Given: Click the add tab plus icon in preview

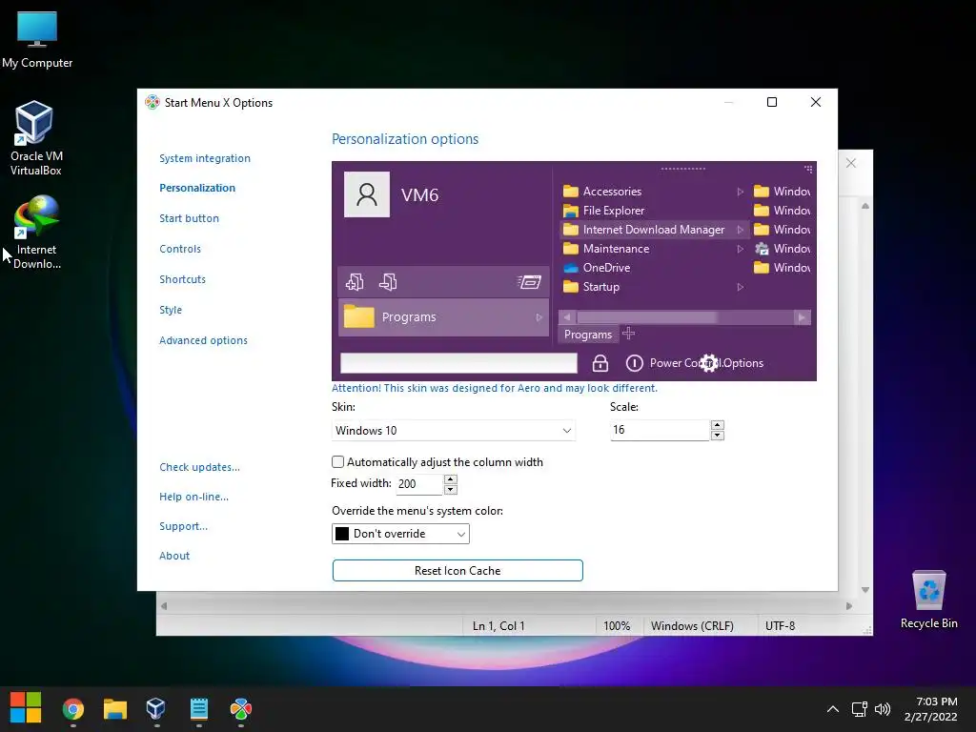Looking at the screenshot, I should 629,334.
